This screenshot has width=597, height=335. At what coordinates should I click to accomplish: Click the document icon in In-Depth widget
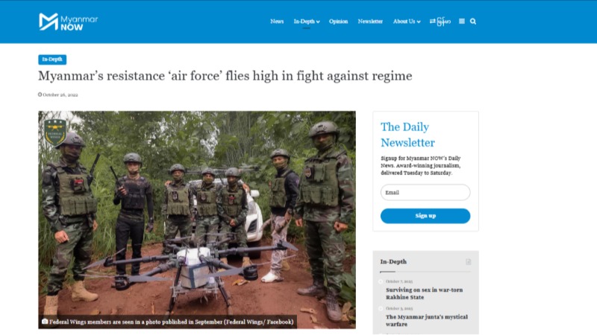[469, 262]
